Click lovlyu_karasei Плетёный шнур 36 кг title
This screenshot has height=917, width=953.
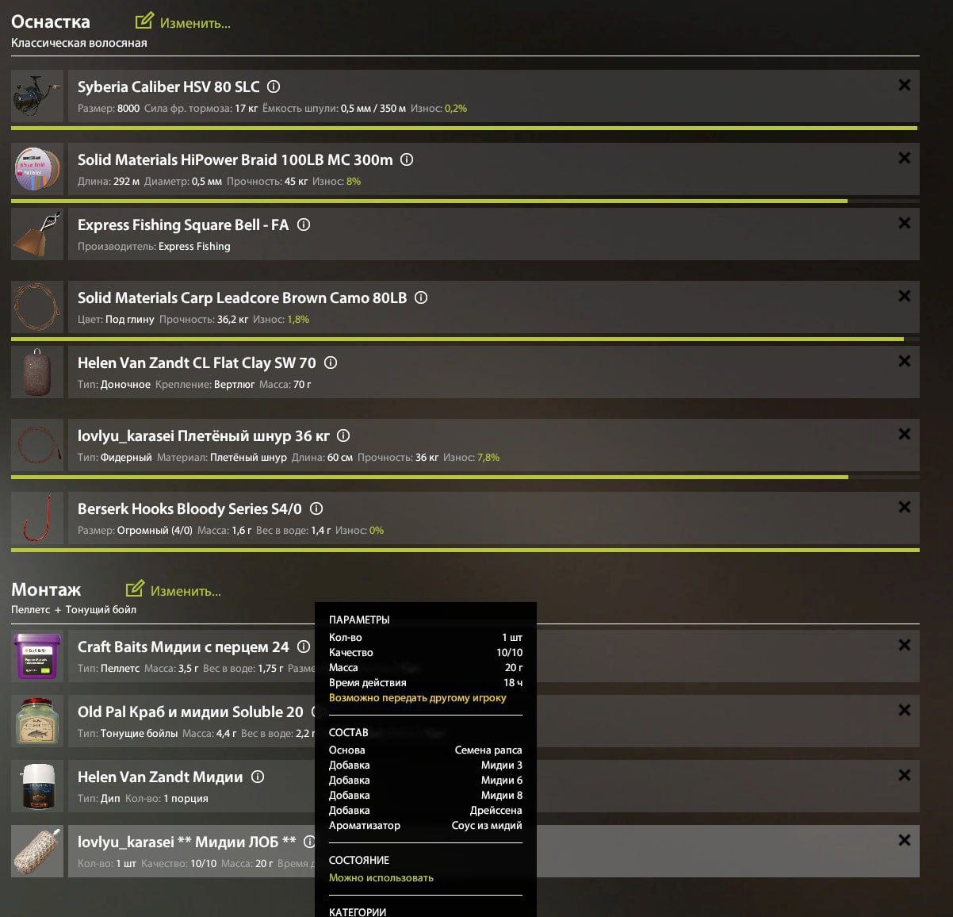[x=203, y=436]
